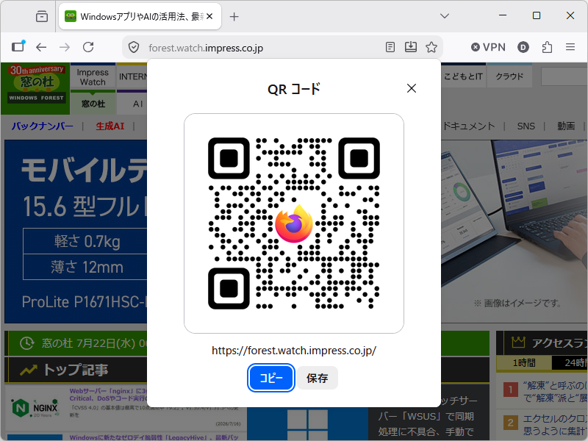Click the site search input field
This screenshot has width=588, height=441.
point(564,76)
